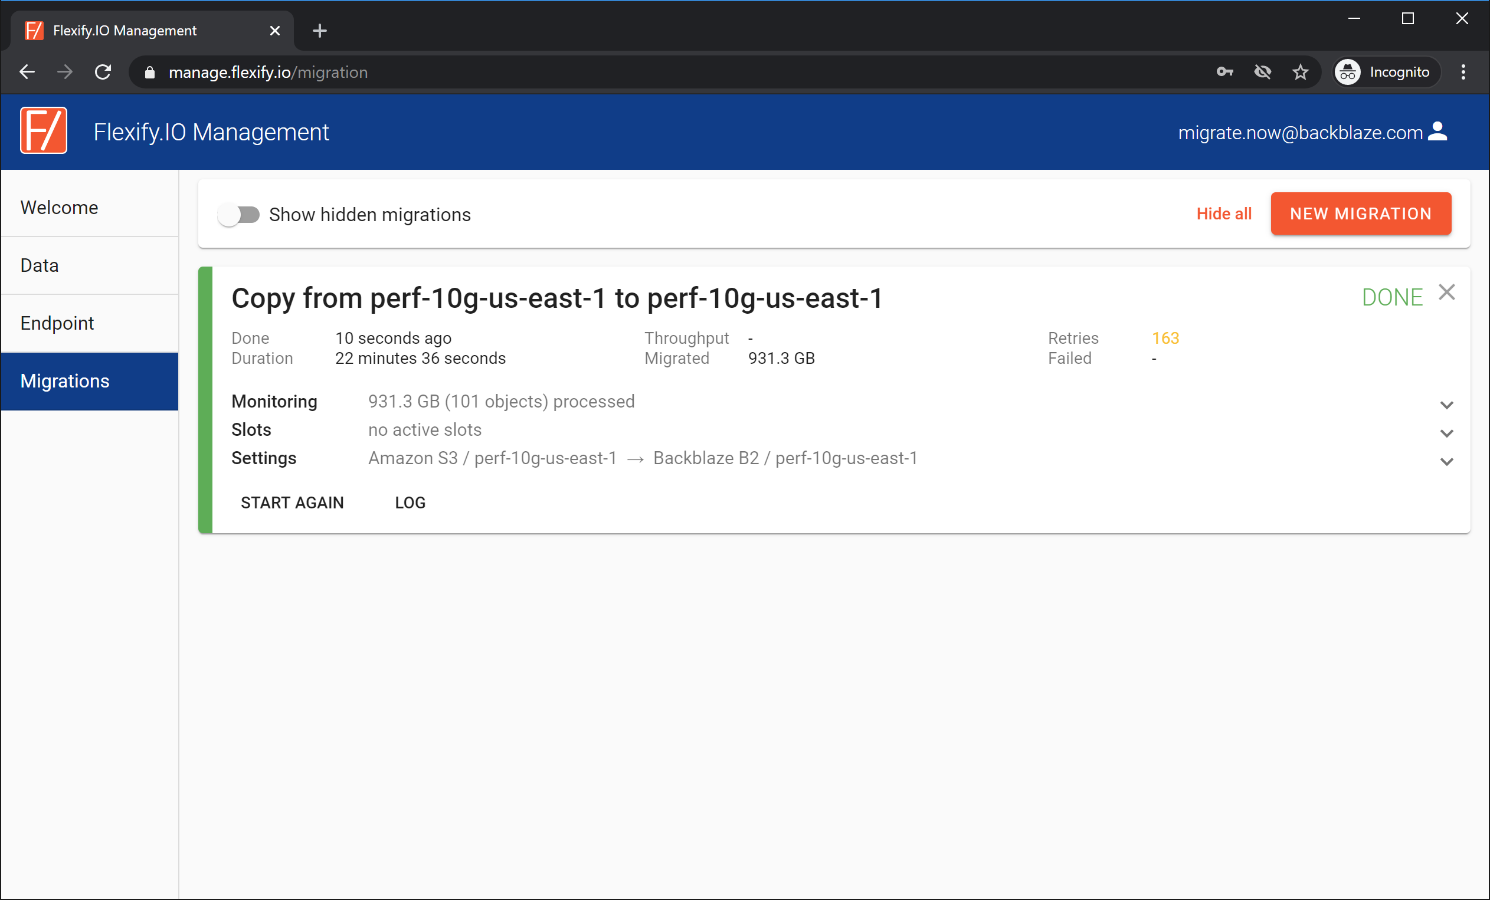Click the DONE status label
This screenshot has height=900, width=1490.
pos(1392,297)
